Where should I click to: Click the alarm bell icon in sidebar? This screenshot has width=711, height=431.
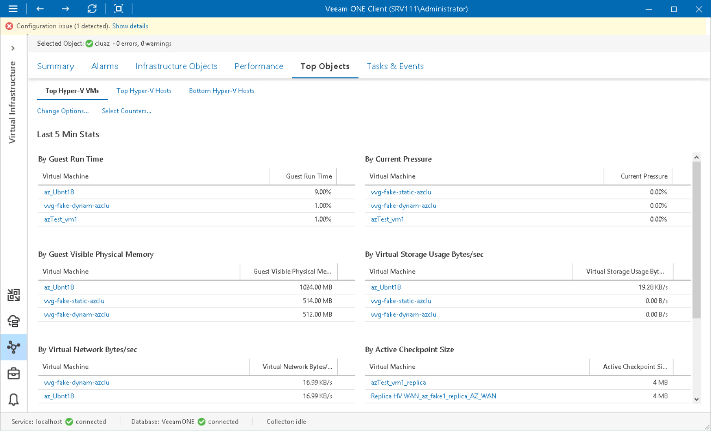(x=14, y=399)
